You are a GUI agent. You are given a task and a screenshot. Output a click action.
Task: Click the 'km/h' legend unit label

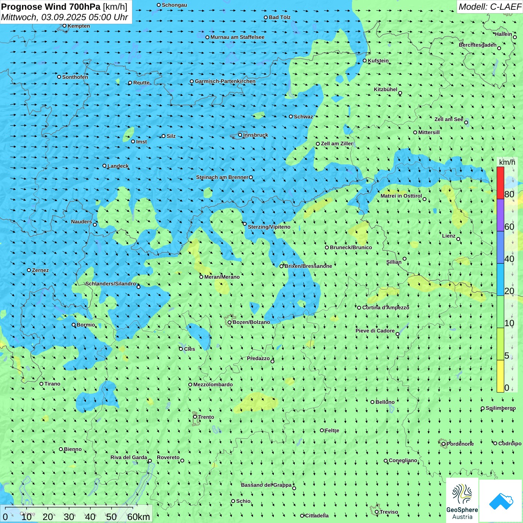[x=507, y=162]
